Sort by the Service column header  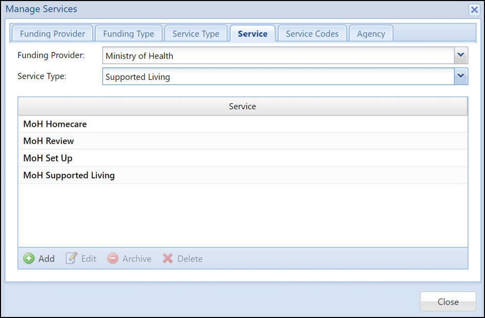243,106
